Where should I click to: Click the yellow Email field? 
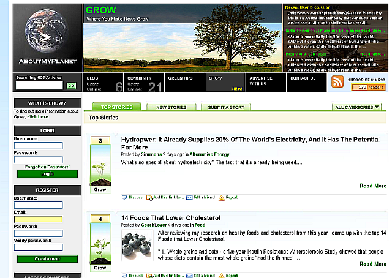[x=38, y=219]
